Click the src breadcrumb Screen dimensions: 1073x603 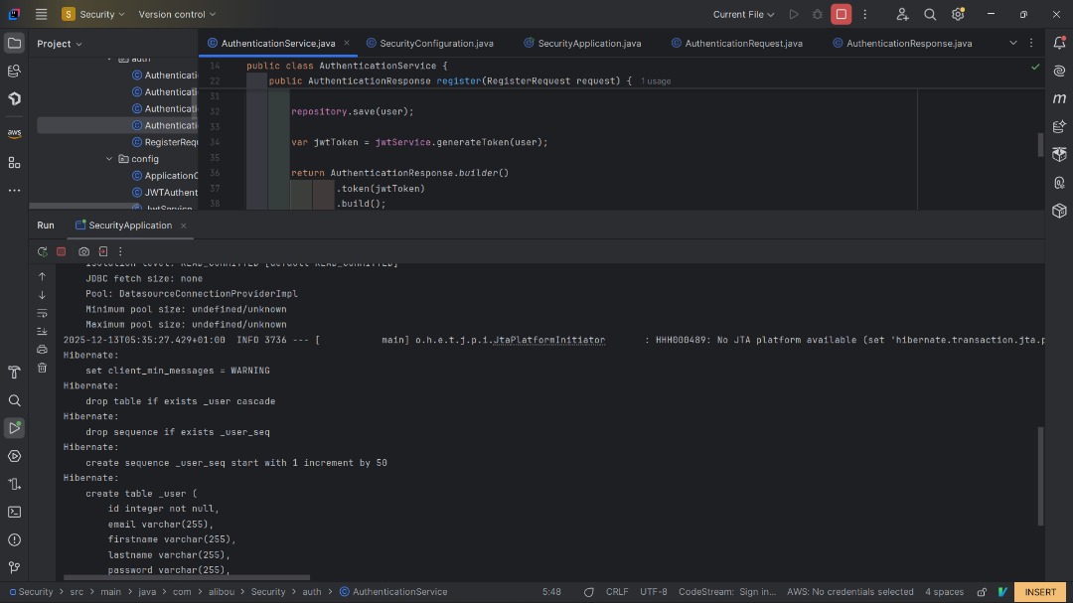click(x=76, y=592)
